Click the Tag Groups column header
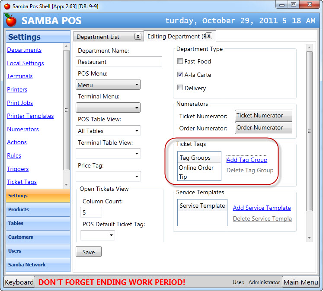 click(x=199, y=158)
